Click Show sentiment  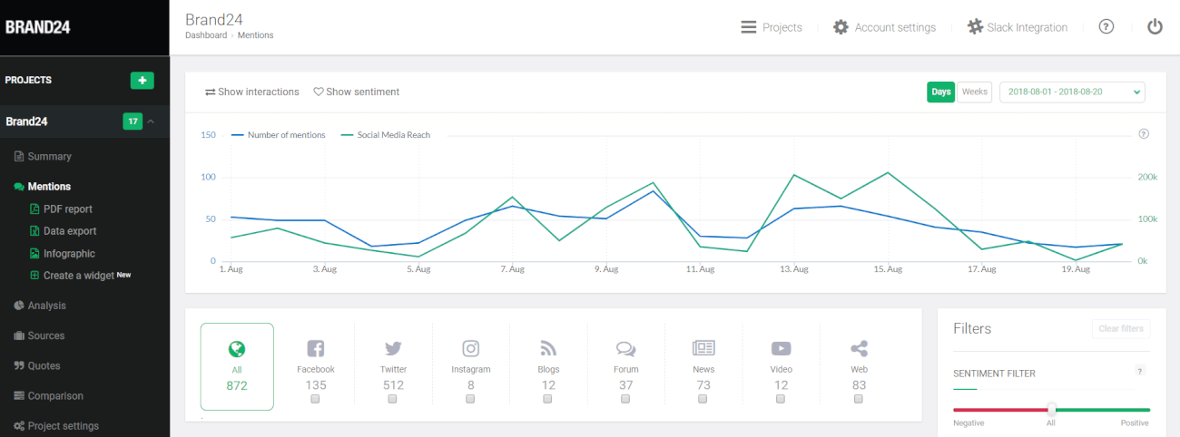coord(356,92)
